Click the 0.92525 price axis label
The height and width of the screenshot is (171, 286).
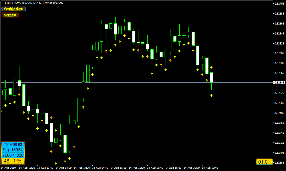point(279,93)
